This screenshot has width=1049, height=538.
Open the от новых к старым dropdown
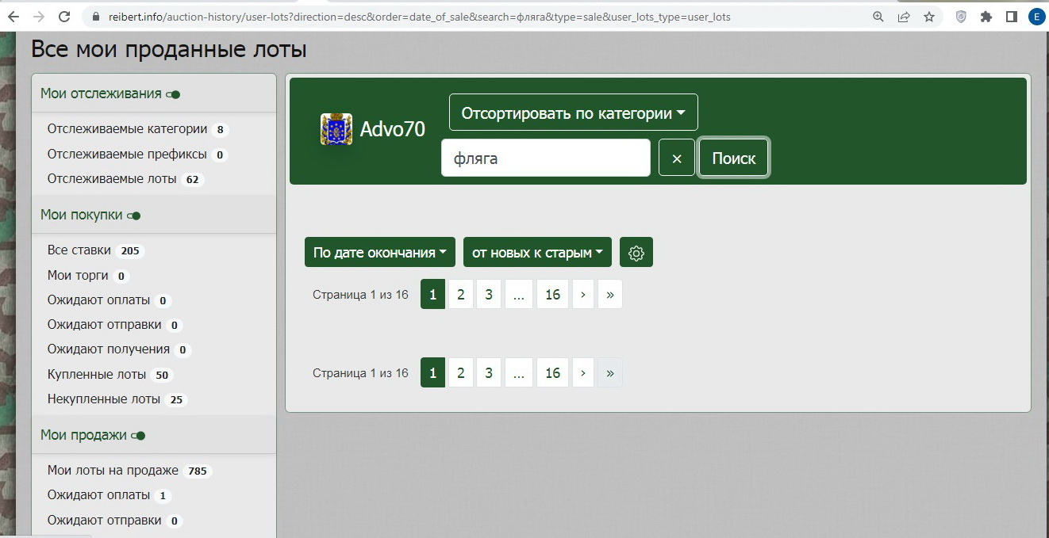(537, 253)
